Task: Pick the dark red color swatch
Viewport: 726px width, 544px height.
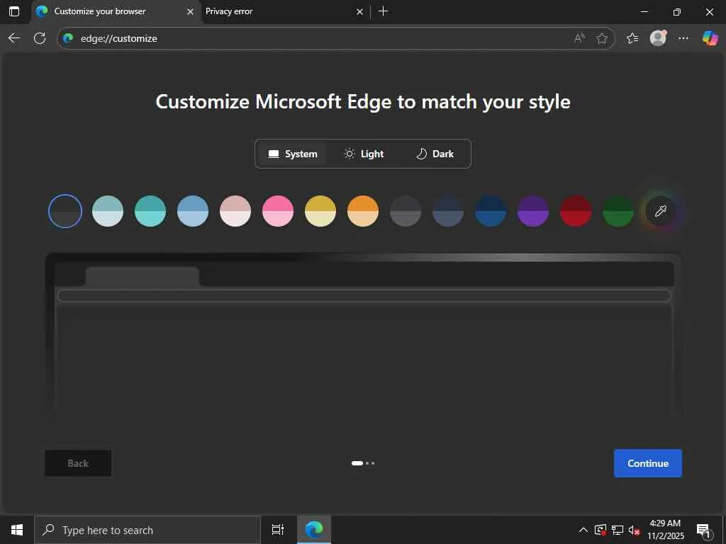Action: coord(576,211)
